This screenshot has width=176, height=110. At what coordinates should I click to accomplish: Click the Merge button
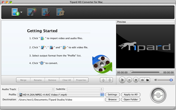[23, 80]
